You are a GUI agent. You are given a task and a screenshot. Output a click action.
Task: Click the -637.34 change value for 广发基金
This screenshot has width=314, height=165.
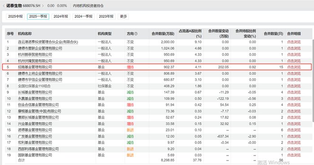pos(222,136)
